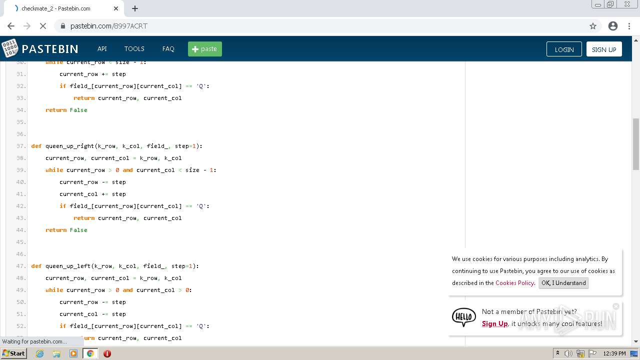
Task: Click 'return False' on line 34
Action: pos(66,110)
